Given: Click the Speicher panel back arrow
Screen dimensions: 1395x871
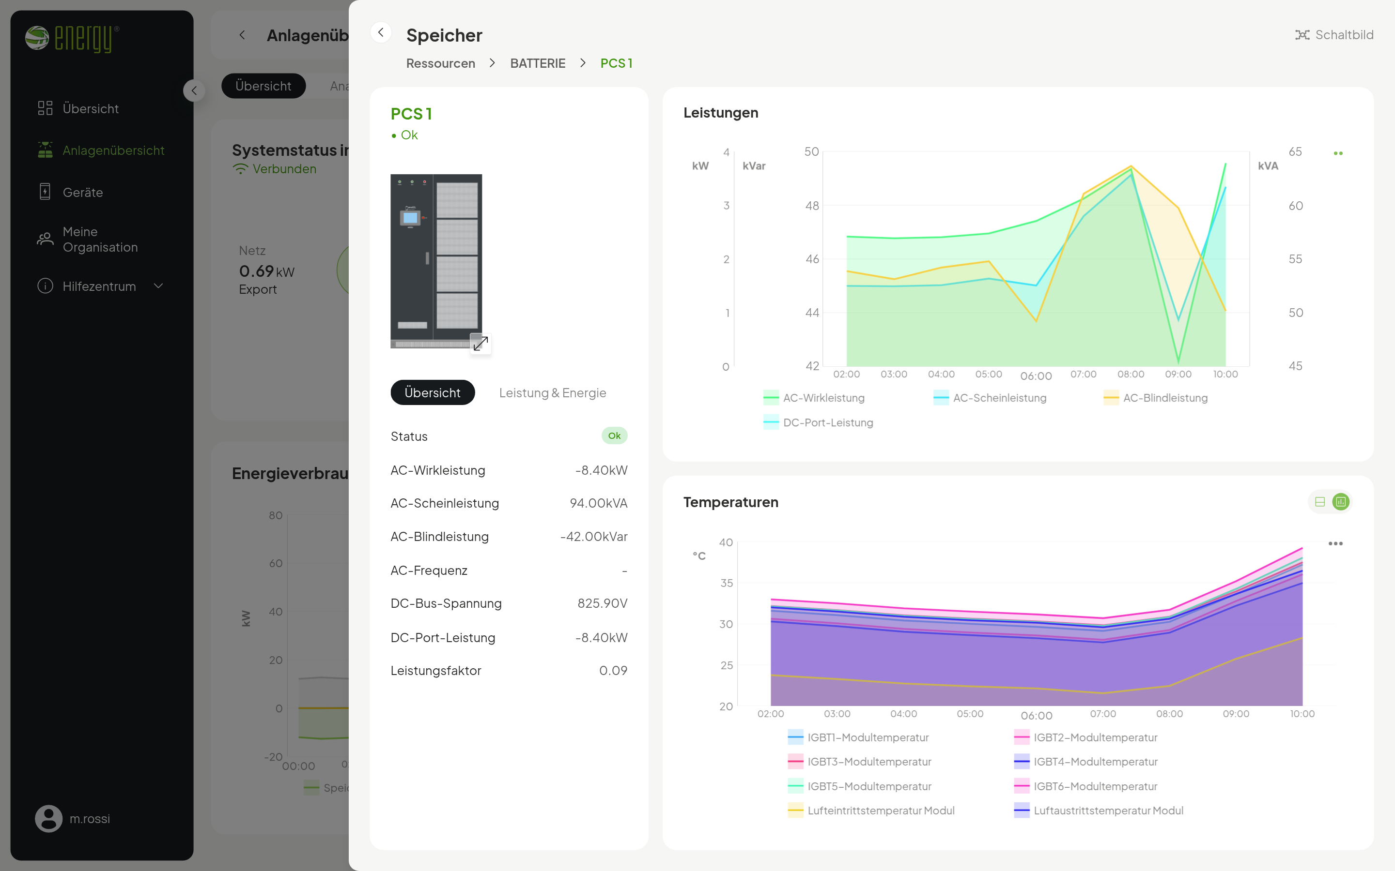Looking at the screenshot, I should pyautogui.click(x=381, y=33).
